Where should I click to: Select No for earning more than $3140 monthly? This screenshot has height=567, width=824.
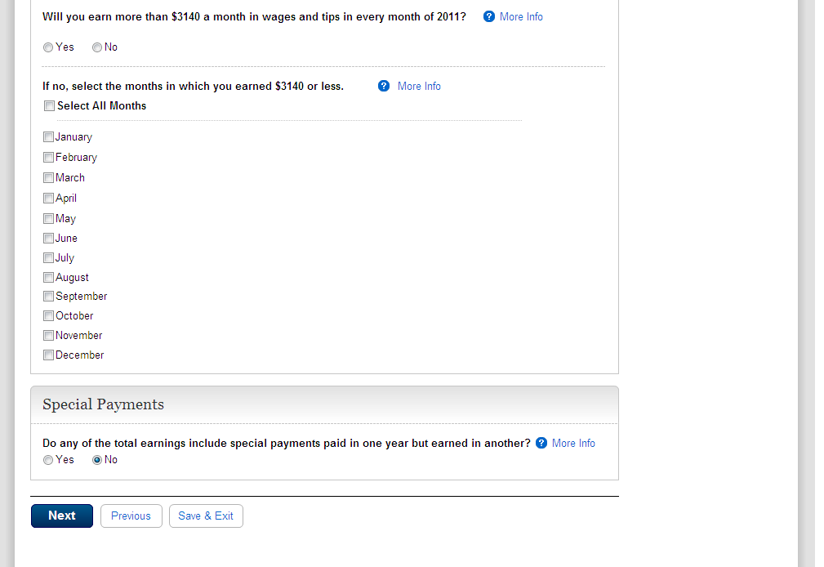pos(97,47)
